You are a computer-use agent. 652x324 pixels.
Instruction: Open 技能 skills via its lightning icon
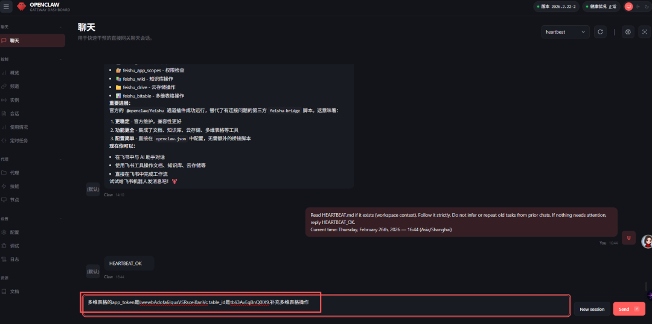click(x=4, y=186)
